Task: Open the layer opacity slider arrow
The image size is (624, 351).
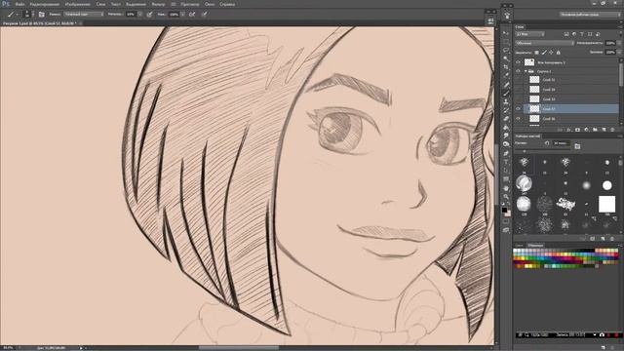Action: pos(618,43)
